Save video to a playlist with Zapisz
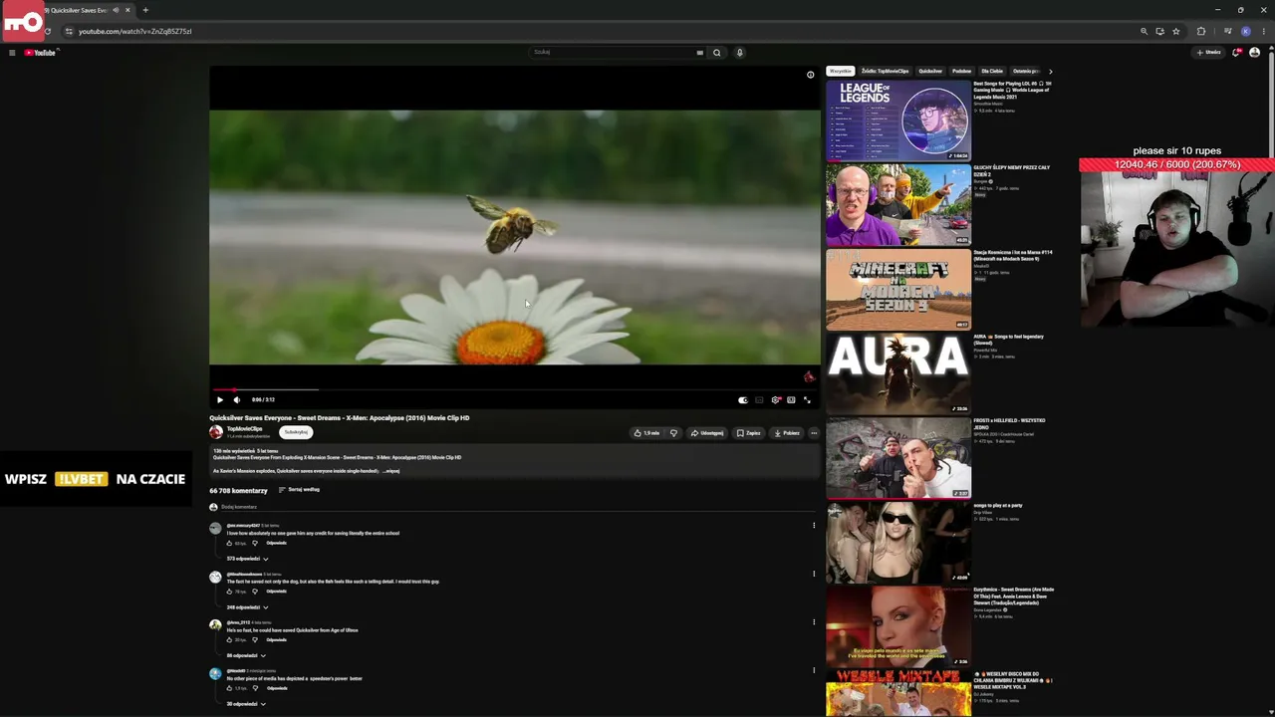 click(x=748, y=433)
